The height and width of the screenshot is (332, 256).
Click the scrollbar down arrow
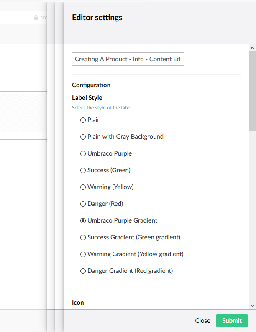[x=252, y=306]
